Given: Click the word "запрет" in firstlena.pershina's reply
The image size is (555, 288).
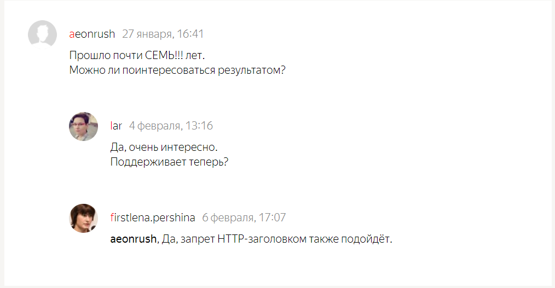Looking at the screenshot, I should coord(198,239).
